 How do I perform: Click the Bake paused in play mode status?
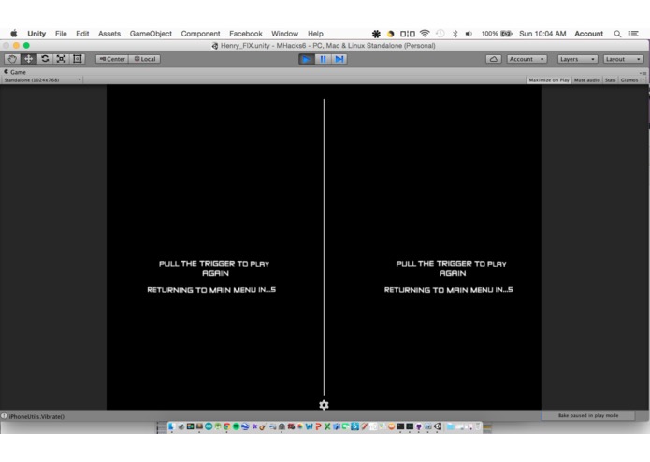point(588,415)
